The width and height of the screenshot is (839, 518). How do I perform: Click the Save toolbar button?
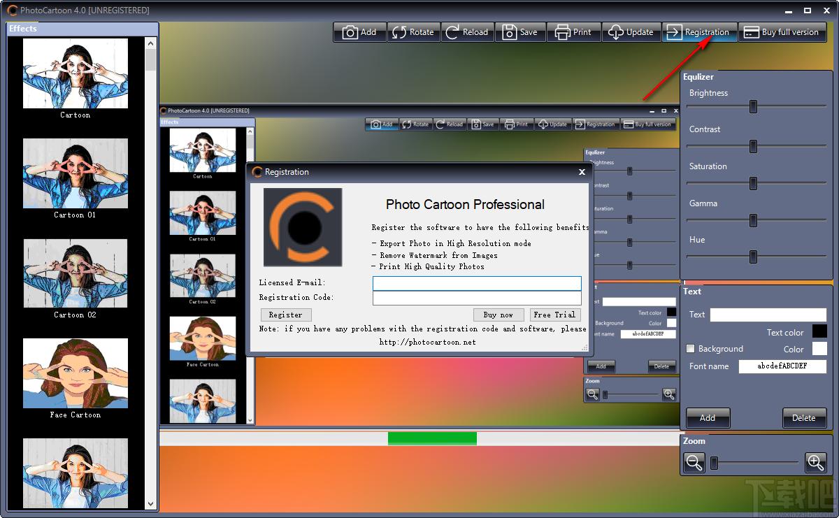521,32
